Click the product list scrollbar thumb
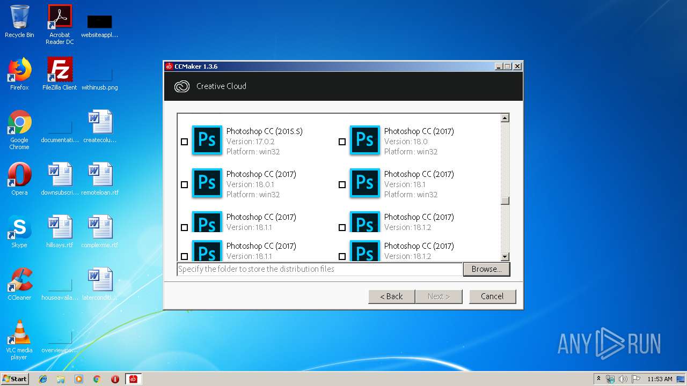The height and width of the screenshot is (386, 687). [505, 201]
